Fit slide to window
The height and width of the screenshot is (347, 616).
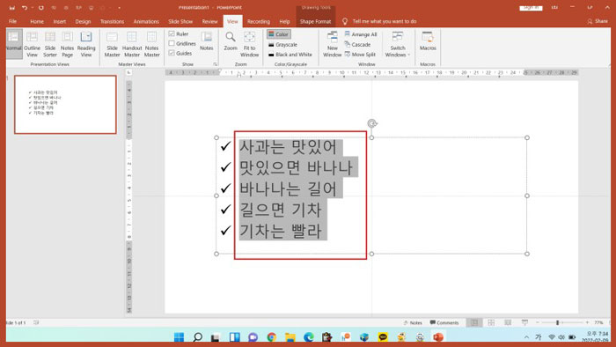pyautogui.click(x=249, y=44)
